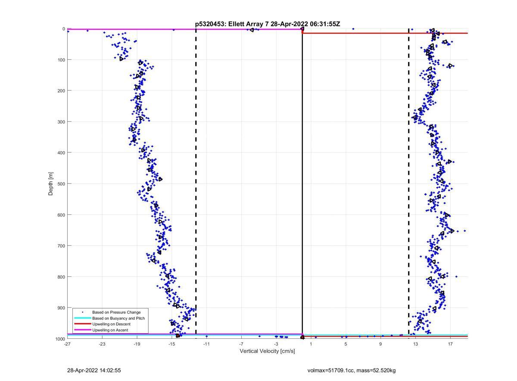Viewport: 517px width, 381px height.
Task: Click x-axis tick label -15
Action: tap(172, 344)
